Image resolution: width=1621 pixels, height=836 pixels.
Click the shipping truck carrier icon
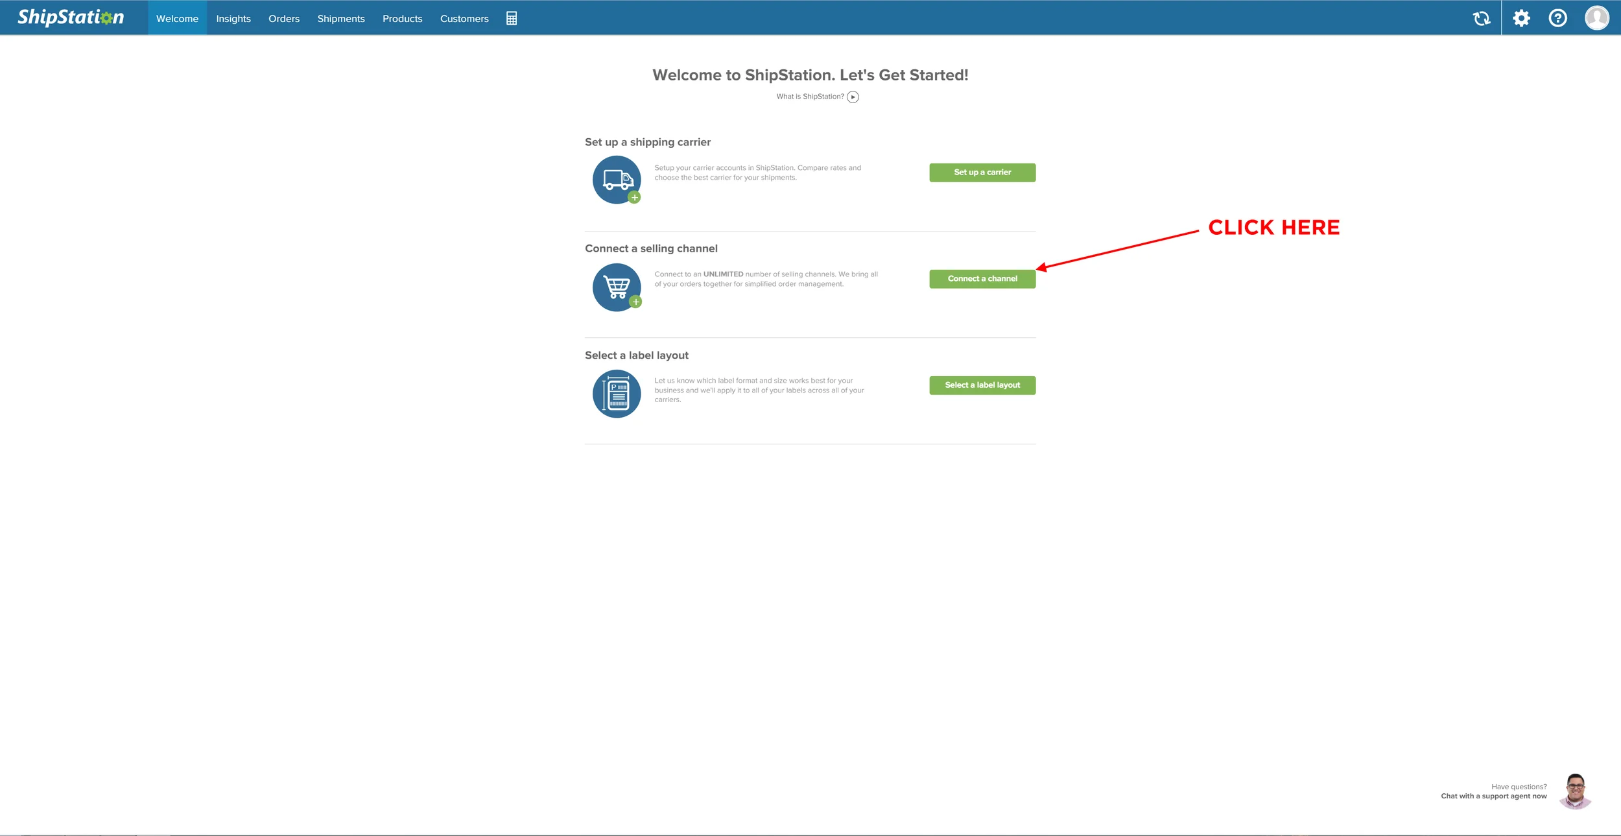click(x=617, y=180)
